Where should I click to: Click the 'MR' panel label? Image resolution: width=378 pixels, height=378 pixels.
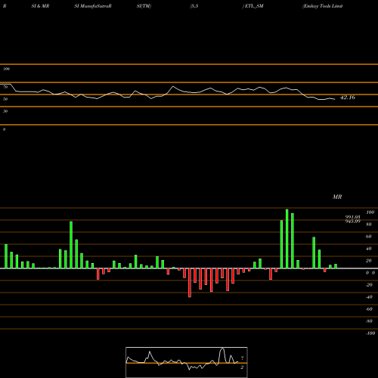(337, 197)
